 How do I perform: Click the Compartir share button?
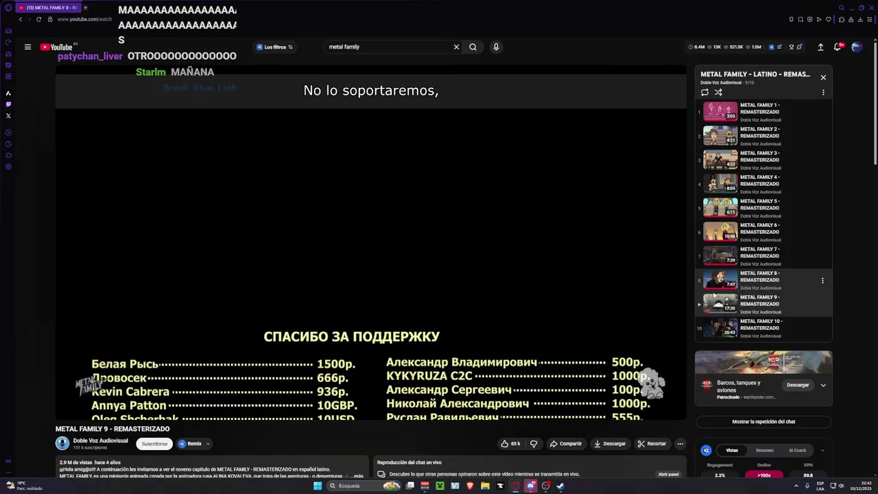[x=565, y=444]
